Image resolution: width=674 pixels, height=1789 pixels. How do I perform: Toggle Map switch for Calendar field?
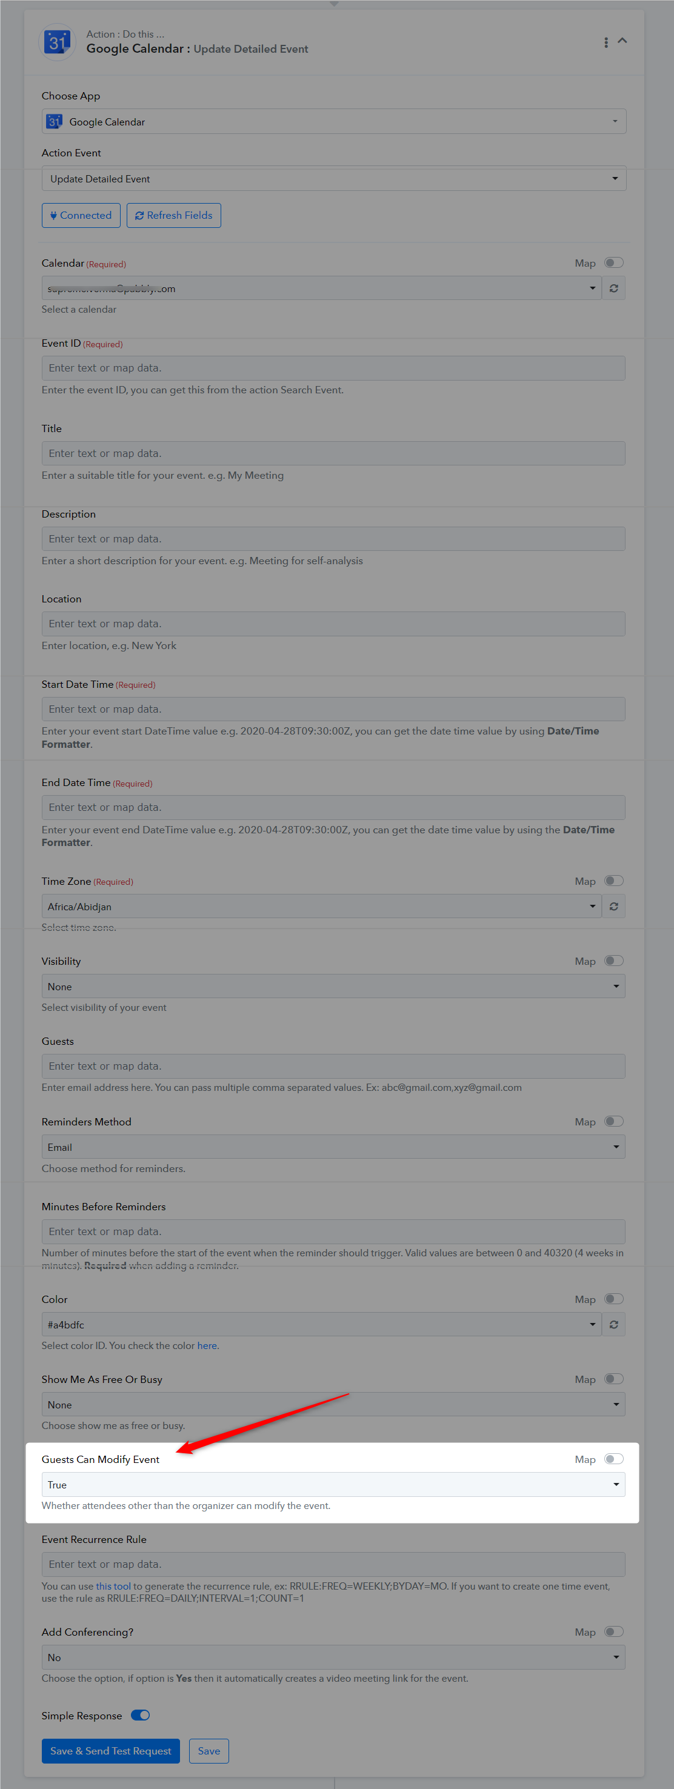(x=613, y=262)
